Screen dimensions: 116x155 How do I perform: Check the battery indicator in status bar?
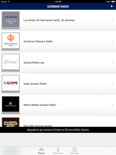[x=113, y=2]
